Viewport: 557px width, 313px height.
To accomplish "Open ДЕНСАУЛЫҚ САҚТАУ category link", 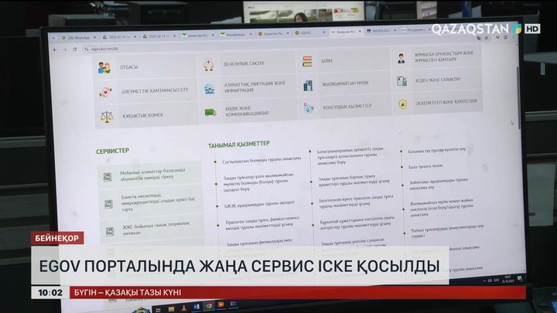I will point(244,64).
